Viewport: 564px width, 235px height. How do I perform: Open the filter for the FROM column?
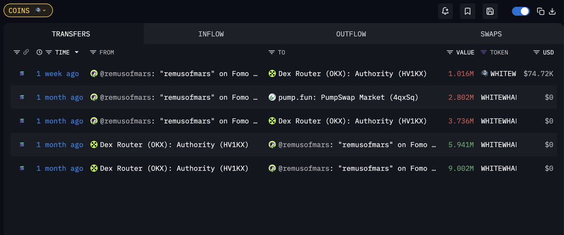click(93, 52)
